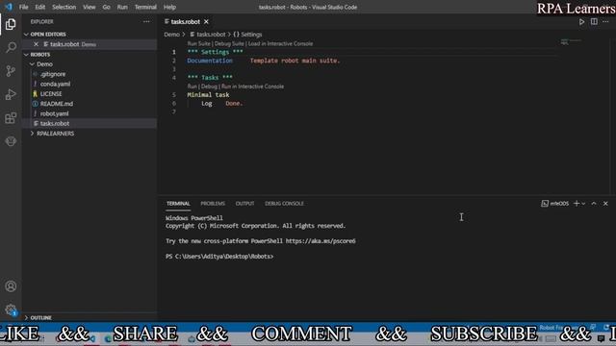This screenshot has width=616, height=346.
Task: Click the PowerShell prompt line in terminal
Action: point(219,257)
